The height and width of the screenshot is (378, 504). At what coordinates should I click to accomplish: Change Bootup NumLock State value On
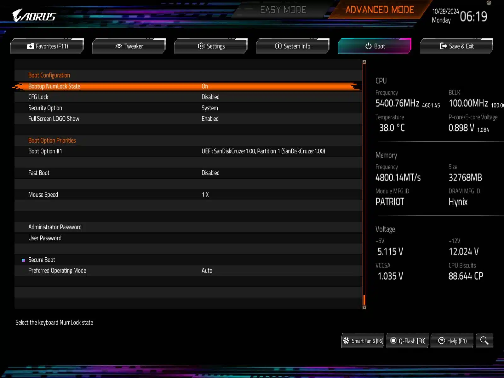pyautogui.click(x=205, y=86)
